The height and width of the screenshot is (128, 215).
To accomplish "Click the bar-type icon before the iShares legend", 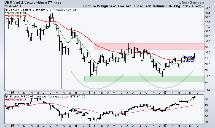I will [x=6, y=97].
